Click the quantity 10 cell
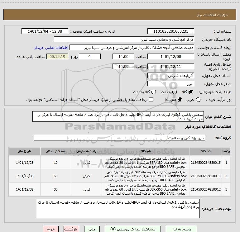Viewport: 240px width, 232px height. click(55, 163)
